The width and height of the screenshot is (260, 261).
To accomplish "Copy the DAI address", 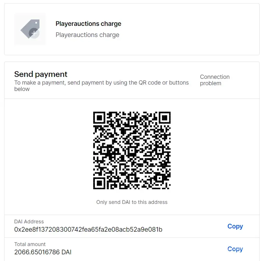I will click(235, 226).
